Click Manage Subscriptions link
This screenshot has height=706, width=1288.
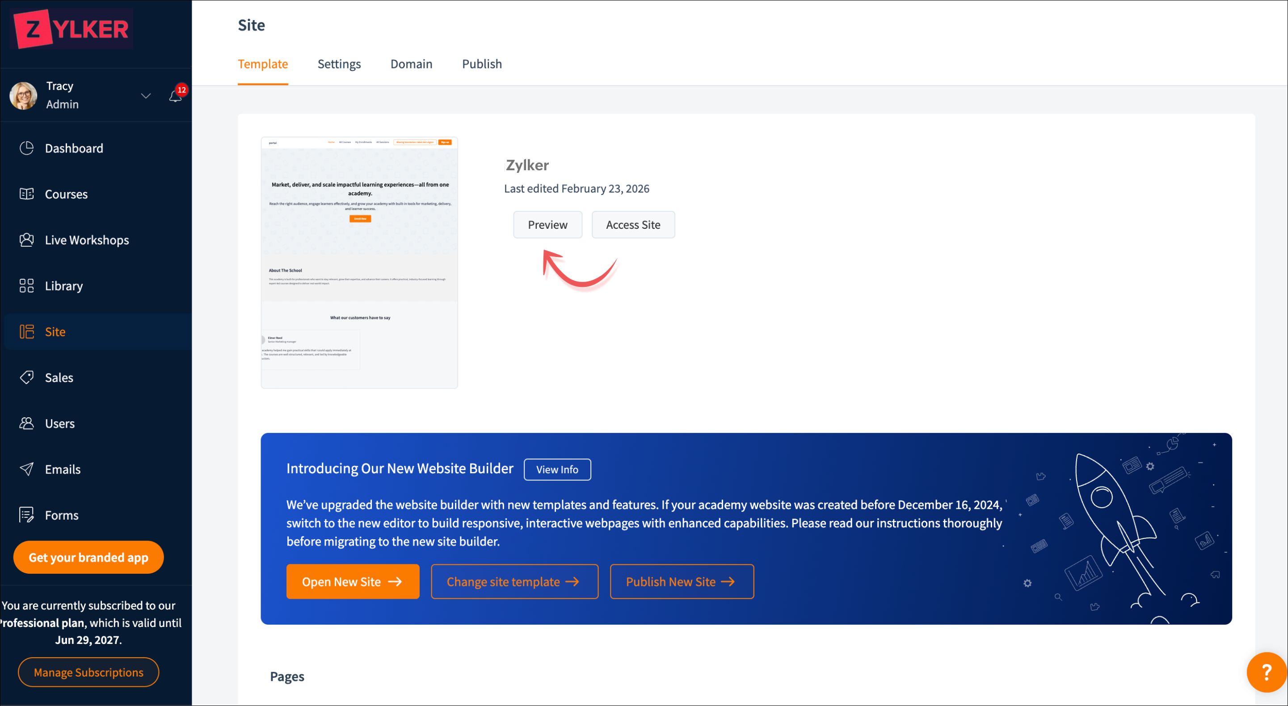88,672
